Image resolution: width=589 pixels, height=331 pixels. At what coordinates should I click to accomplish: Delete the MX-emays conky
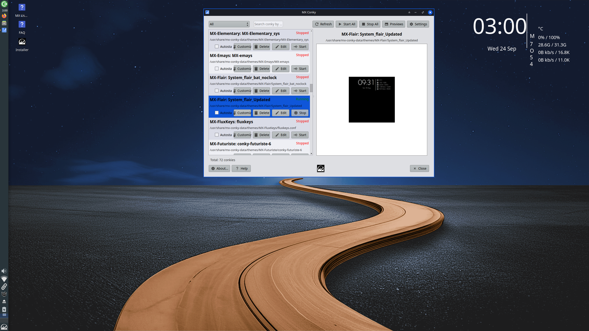261,68
